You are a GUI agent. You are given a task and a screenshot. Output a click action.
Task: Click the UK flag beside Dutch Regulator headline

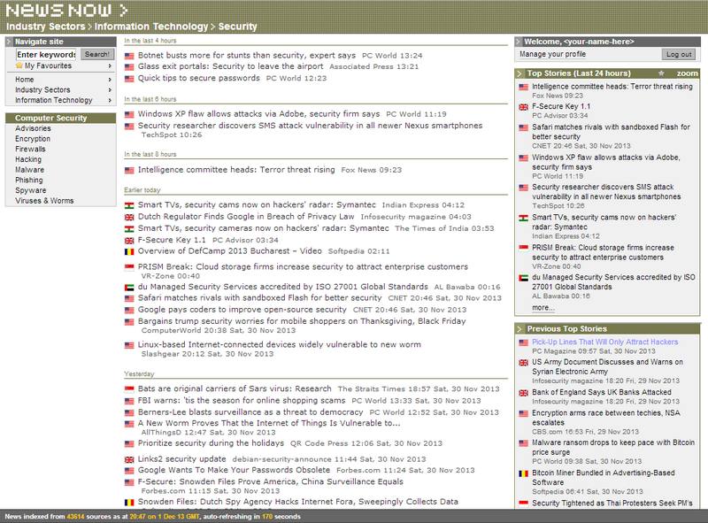[129, 217]
